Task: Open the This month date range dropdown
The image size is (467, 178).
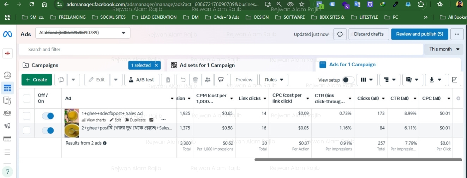Action: (444, 49)
